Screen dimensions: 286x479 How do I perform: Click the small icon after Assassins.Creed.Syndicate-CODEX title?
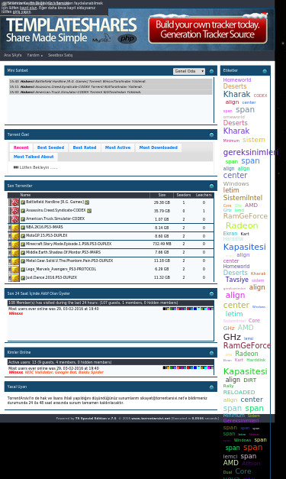pyautogui.click(x=89, y=211)
